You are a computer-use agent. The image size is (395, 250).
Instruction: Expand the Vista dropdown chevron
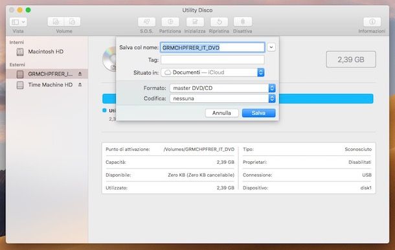coord(23,22)
